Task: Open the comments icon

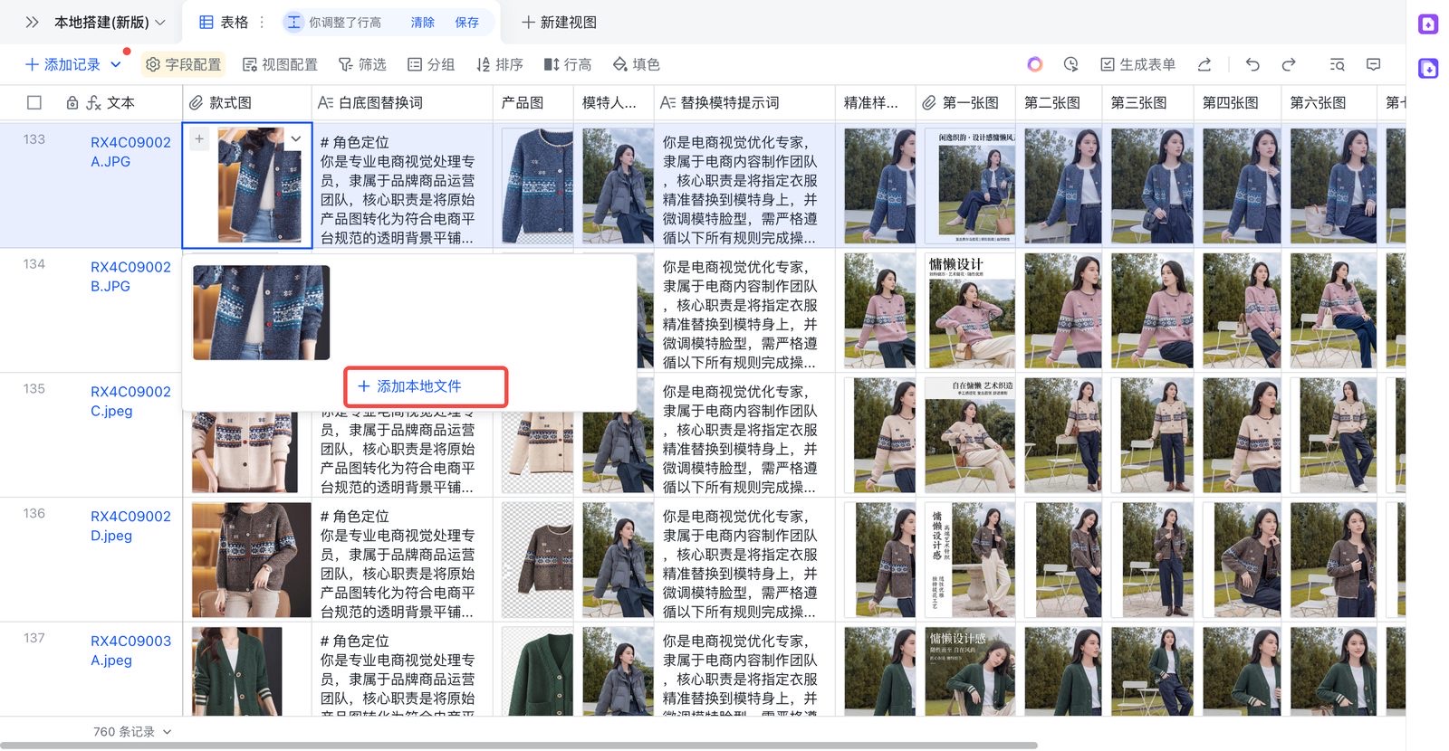Action: pyautogui.click(x=1374, y=64)
